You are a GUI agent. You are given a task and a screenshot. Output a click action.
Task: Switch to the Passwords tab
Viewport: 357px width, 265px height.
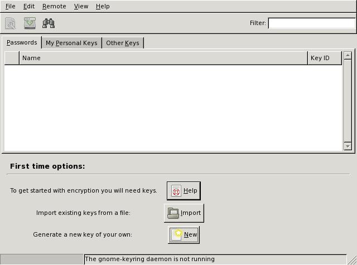22,42
